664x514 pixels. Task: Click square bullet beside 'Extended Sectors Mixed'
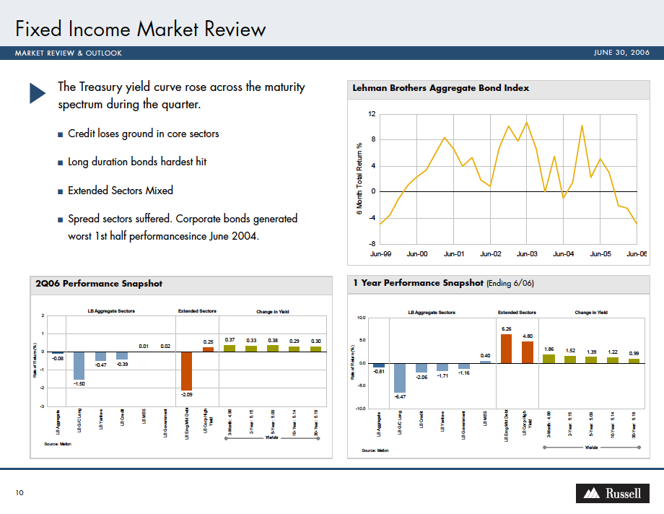[x=60, y=191]
